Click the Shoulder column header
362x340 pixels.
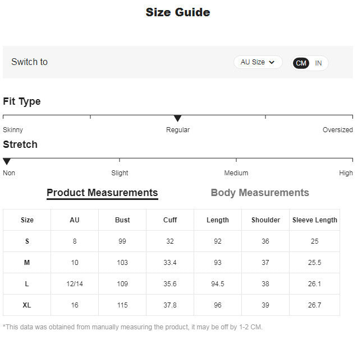tap(265, 220)
